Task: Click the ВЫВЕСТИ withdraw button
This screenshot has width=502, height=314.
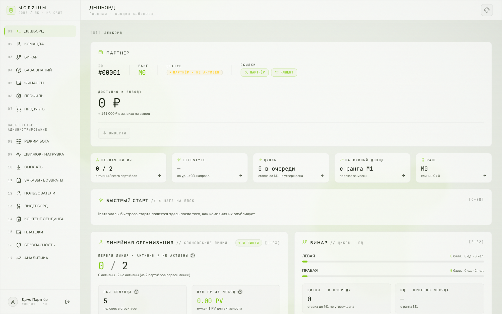Action: point(114,133)
